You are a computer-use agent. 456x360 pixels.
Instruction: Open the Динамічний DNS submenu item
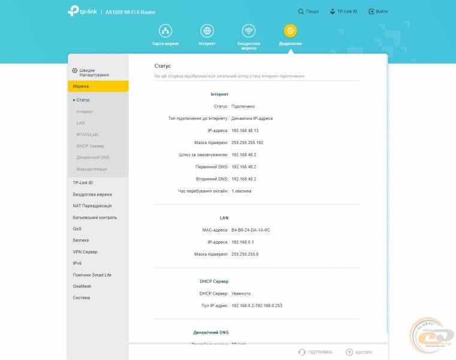(93, 157)
